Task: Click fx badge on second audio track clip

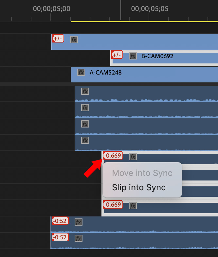Action: pyautogui.click(x=85, y=108)
